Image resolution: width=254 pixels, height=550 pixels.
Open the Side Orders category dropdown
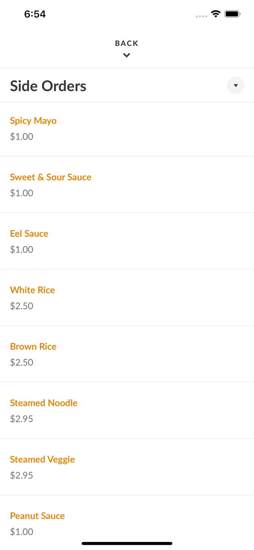235,85
